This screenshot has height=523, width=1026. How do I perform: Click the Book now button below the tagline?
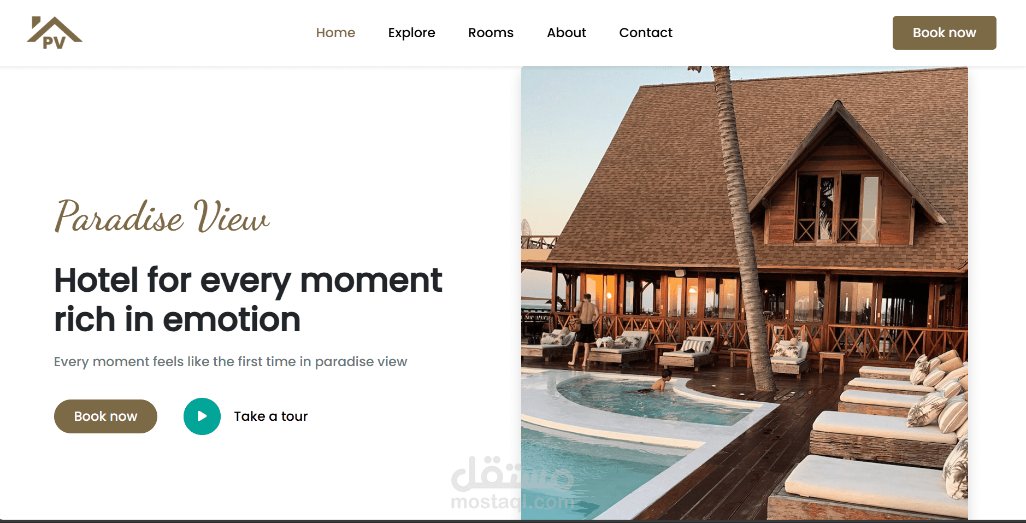105,416
